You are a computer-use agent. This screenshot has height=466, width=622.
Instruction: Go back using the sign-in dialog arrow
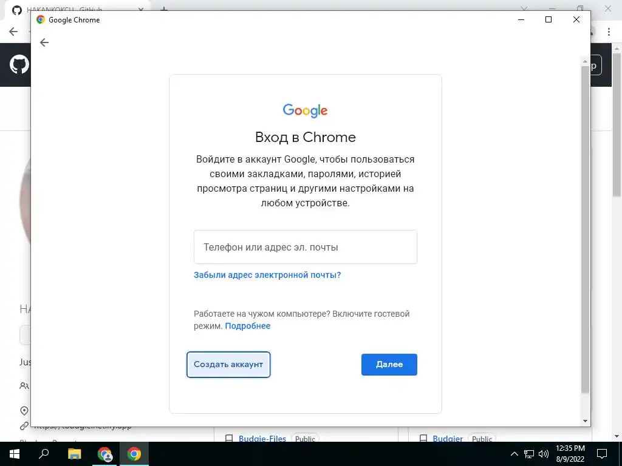coord(44,42)
